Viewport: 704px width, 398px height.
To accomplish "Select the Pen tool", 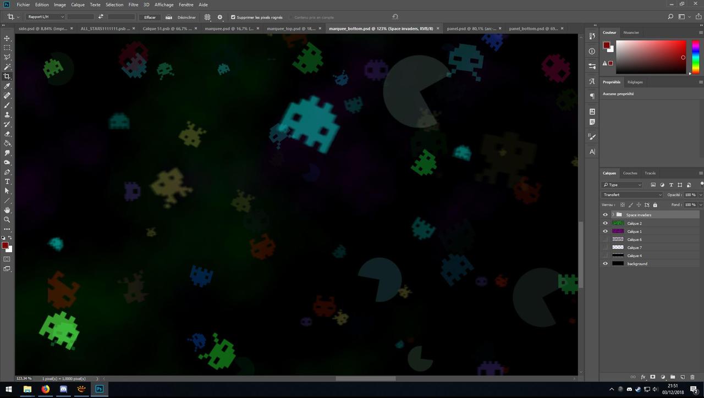I will (x=7, y=172).
